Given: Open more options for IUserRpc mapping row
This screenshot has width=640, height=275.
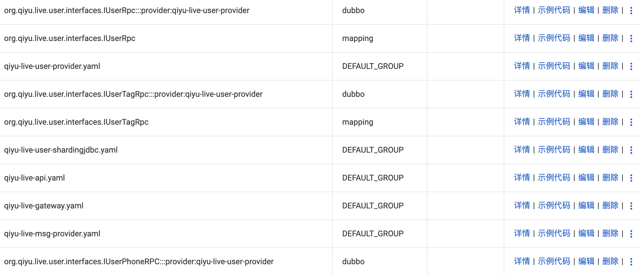Looking at the screenshot, I should point(631,38).
